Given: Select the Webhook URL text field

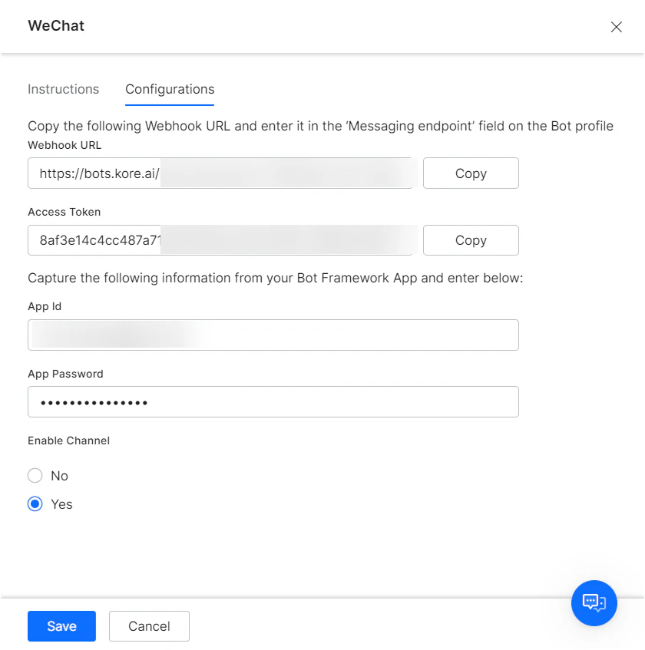Looking at the screenshot, I should pyautogui.click(x=222, y=173).
